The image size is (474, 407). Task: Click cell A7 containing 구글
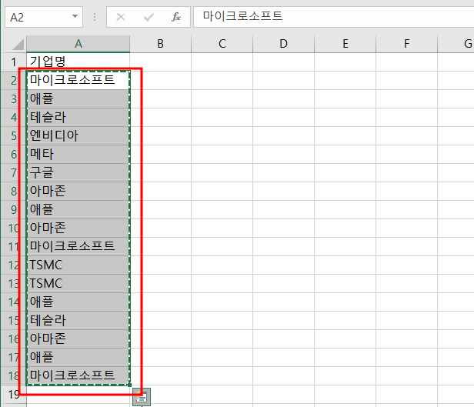pos(78,172)
